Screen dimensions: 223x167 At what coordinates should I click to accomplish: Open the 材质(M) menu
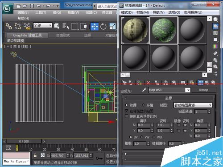coord(143,12)
